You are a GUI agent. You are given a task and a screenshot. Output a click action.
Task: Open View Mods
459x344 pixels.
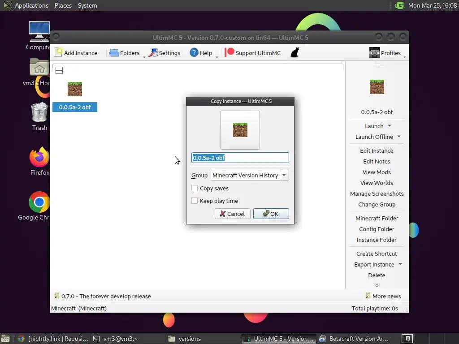coord(377,172)
